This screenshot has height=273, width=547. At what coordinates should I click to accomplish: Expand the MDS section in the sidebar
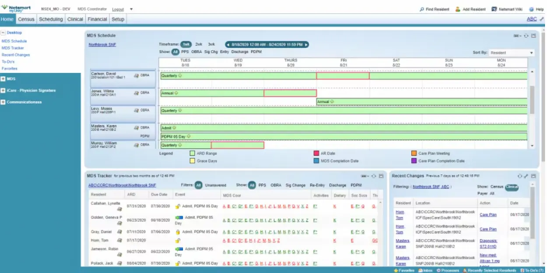tap(4, 80)
